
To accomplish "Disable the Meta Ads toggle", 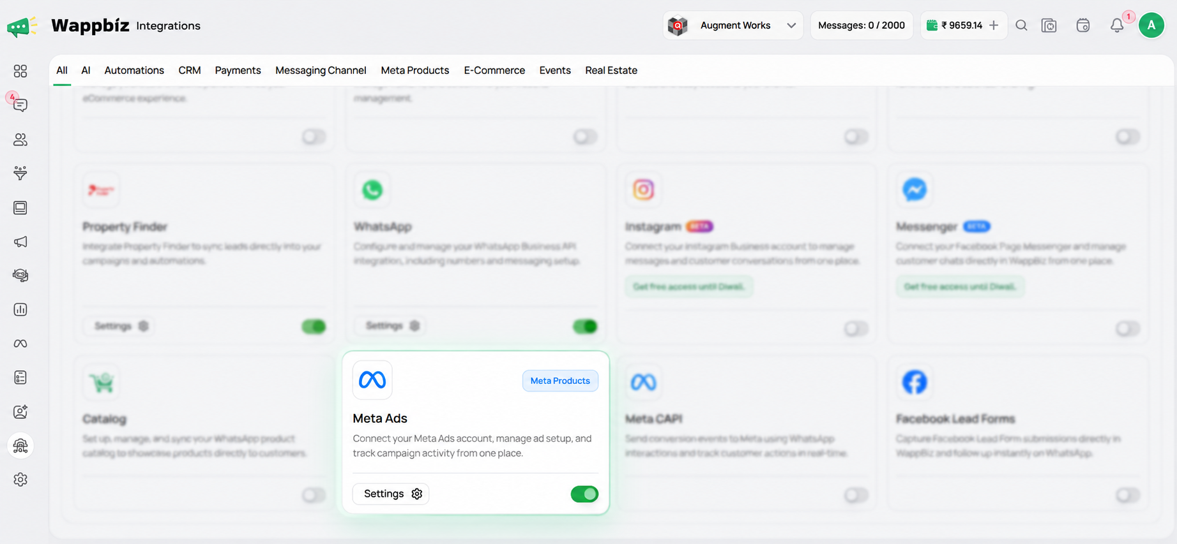I will point(584,494).
